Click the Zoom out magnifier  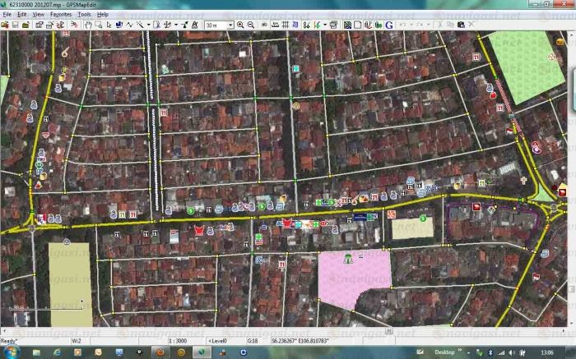(250, 25)
